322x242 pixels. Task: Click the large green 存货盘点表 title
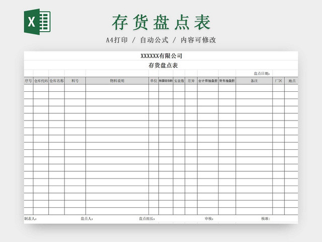161,22
